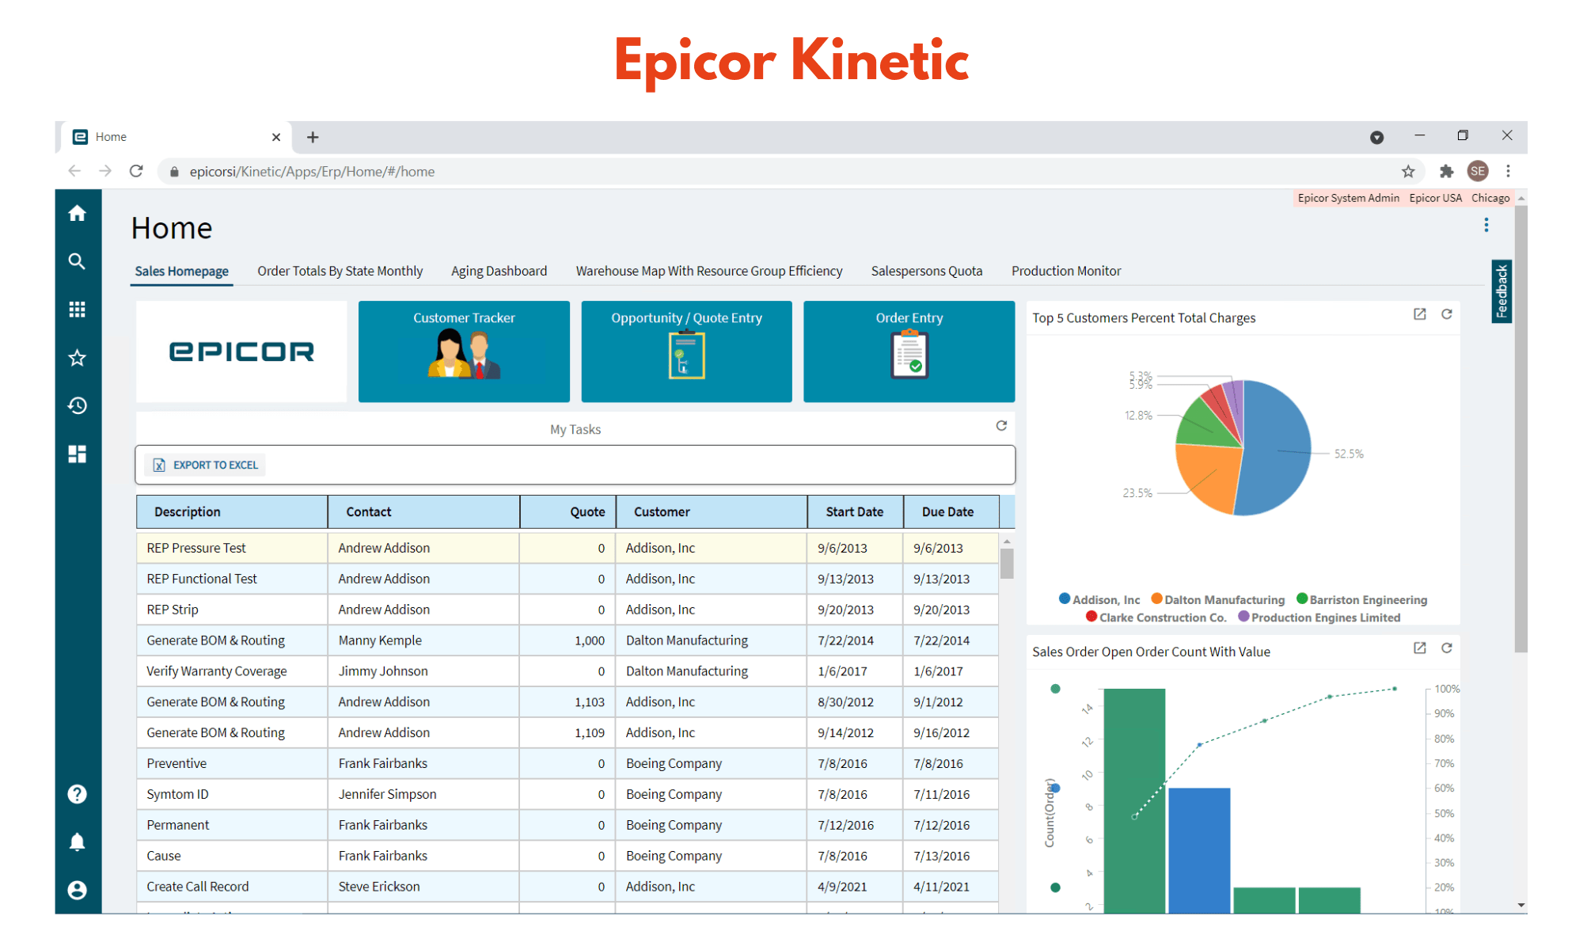
Task: Open the browser extensions puzzle icon
Action: click(x=1446, y=171)
